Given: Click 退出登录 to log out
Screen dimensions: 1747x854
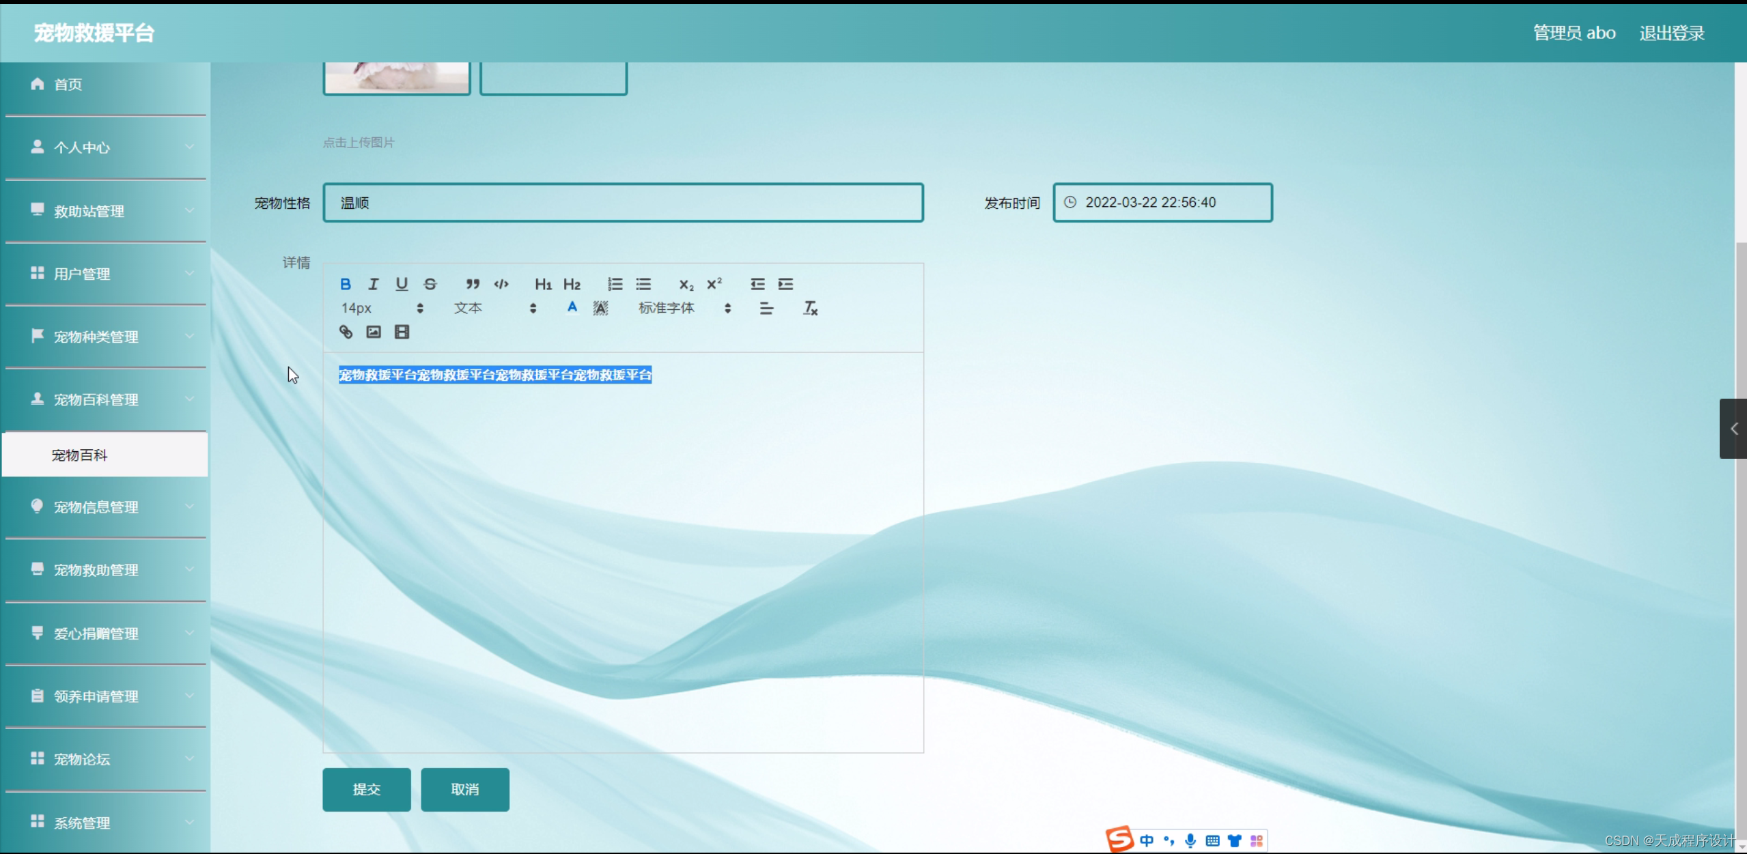Looking at the screenshot, I should (x=1671, y=33).
